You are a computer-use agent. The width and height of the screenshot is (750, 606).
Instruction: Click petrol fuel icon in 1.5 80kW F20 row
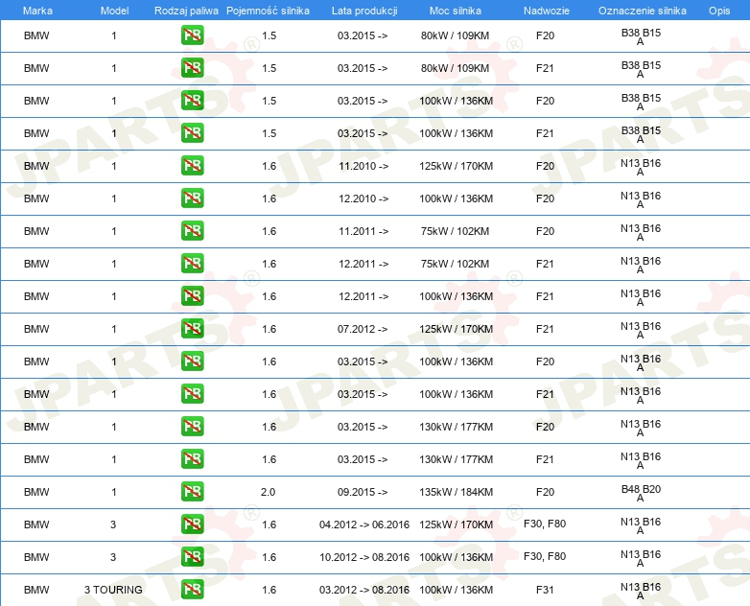(192, 35)
